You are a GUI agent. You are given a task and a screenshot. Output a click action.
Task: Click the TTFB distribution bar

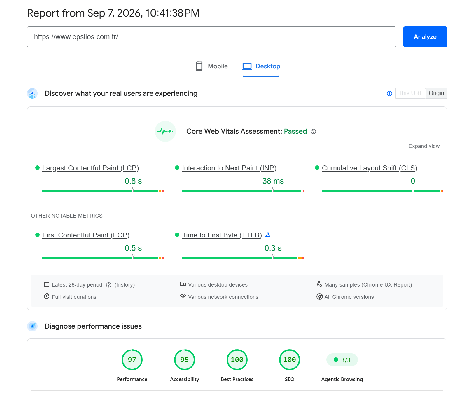tap(243, 258)
